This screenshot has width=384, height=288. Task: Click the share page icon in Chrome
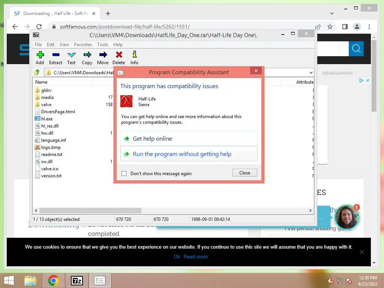(x=318, y=27)
